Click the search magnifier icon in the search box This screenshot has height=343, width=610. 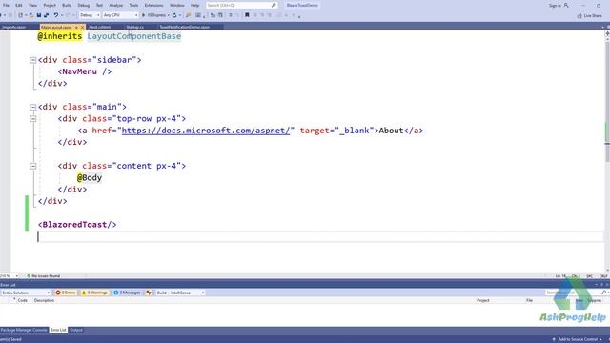click(274, 5)
